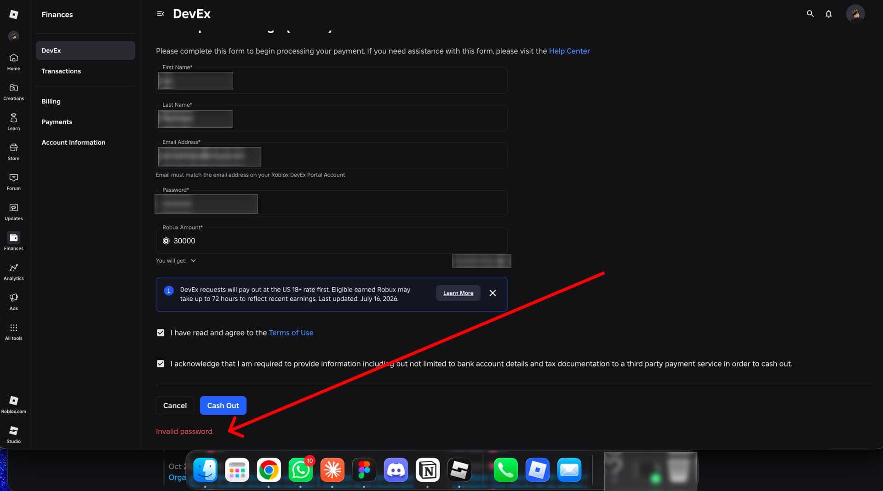Open the Help Center link
883x491 pixels.
[x=569, y=51]
